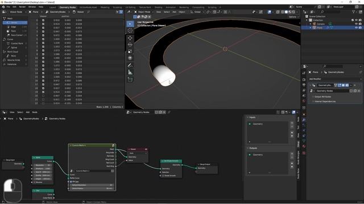Screen dimensions: 364x204
Task: Open spreadsheet editor type selector icon
Action: 5,12
